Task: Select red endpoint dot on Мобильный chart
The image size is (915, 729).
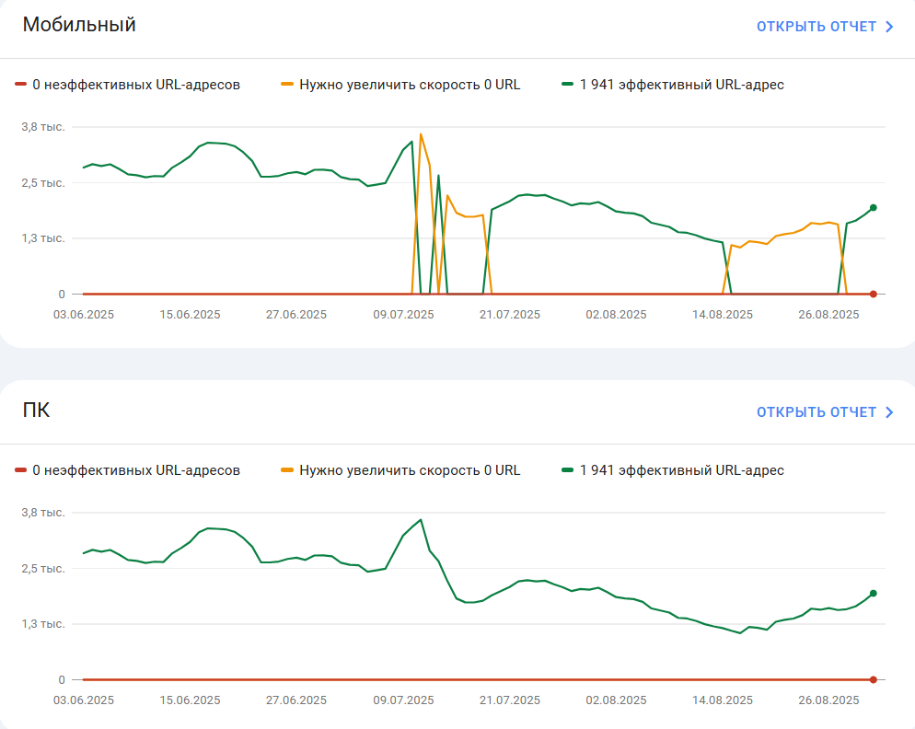Action: (x=873, y=295)
